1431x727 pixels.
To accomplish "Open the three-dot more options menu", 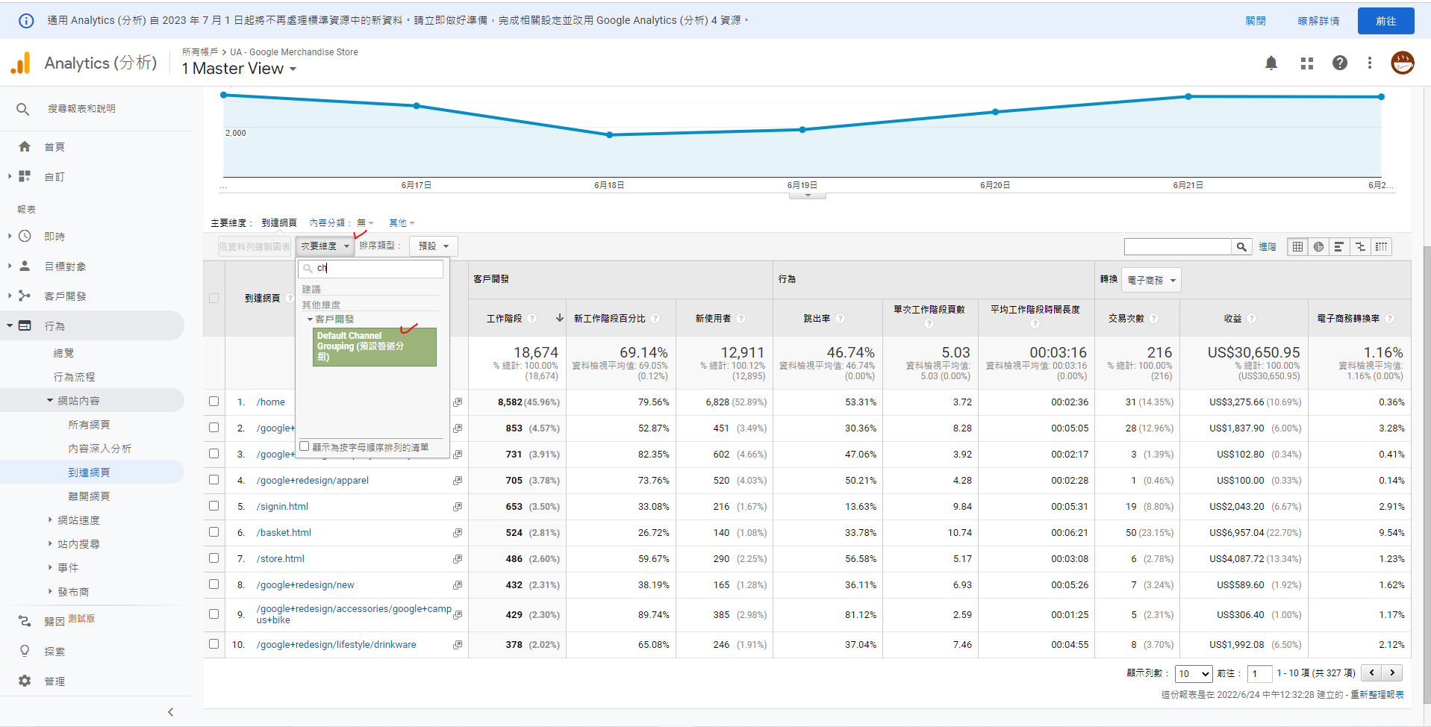I will click(1370, 63).
